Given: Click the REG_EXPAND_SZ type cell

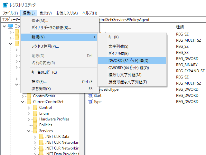Looking at the screenshot, I should 190,71.
